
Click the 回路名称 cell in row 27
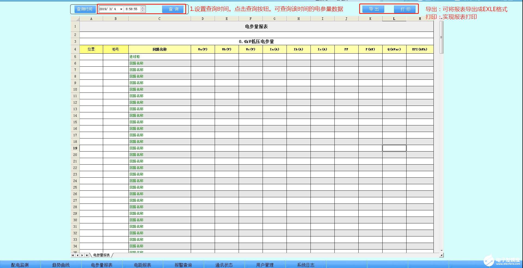tap(160, 201)
